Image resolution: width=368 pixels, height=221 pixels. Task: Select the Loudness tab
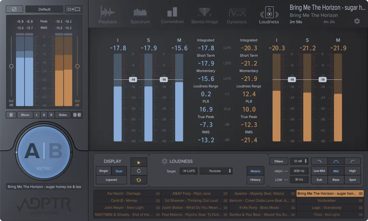coord(269,15)
